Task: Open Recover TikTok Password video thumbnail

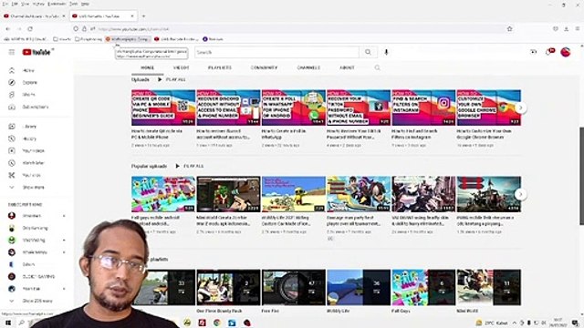Action: (x=359, y=108)
